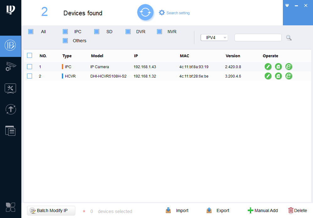Open the device configuration sidebar icon

coord(10,67)
